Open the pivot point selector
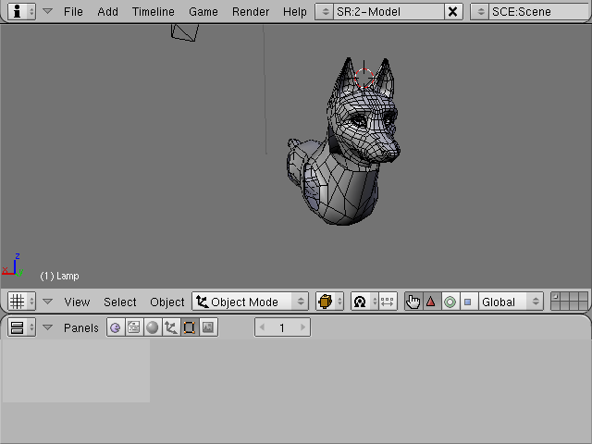The height and width of the screenshot is (444, 592). 364,302
